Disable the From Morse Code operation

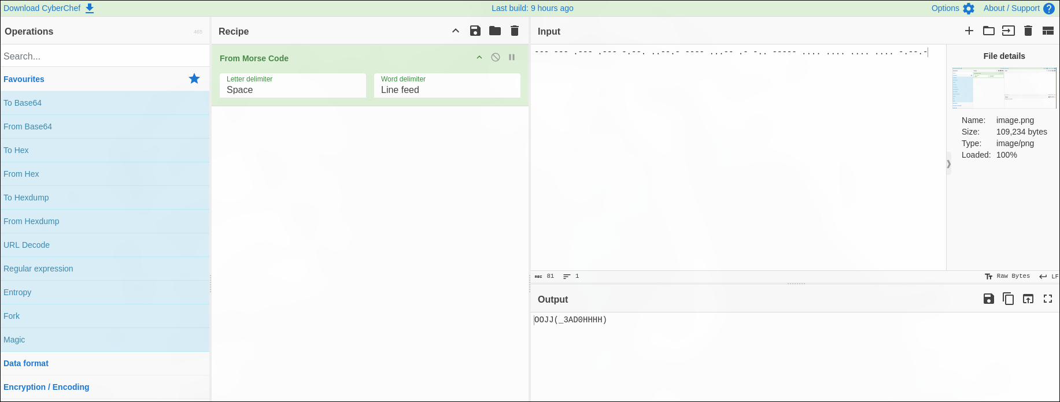point(496,57)
